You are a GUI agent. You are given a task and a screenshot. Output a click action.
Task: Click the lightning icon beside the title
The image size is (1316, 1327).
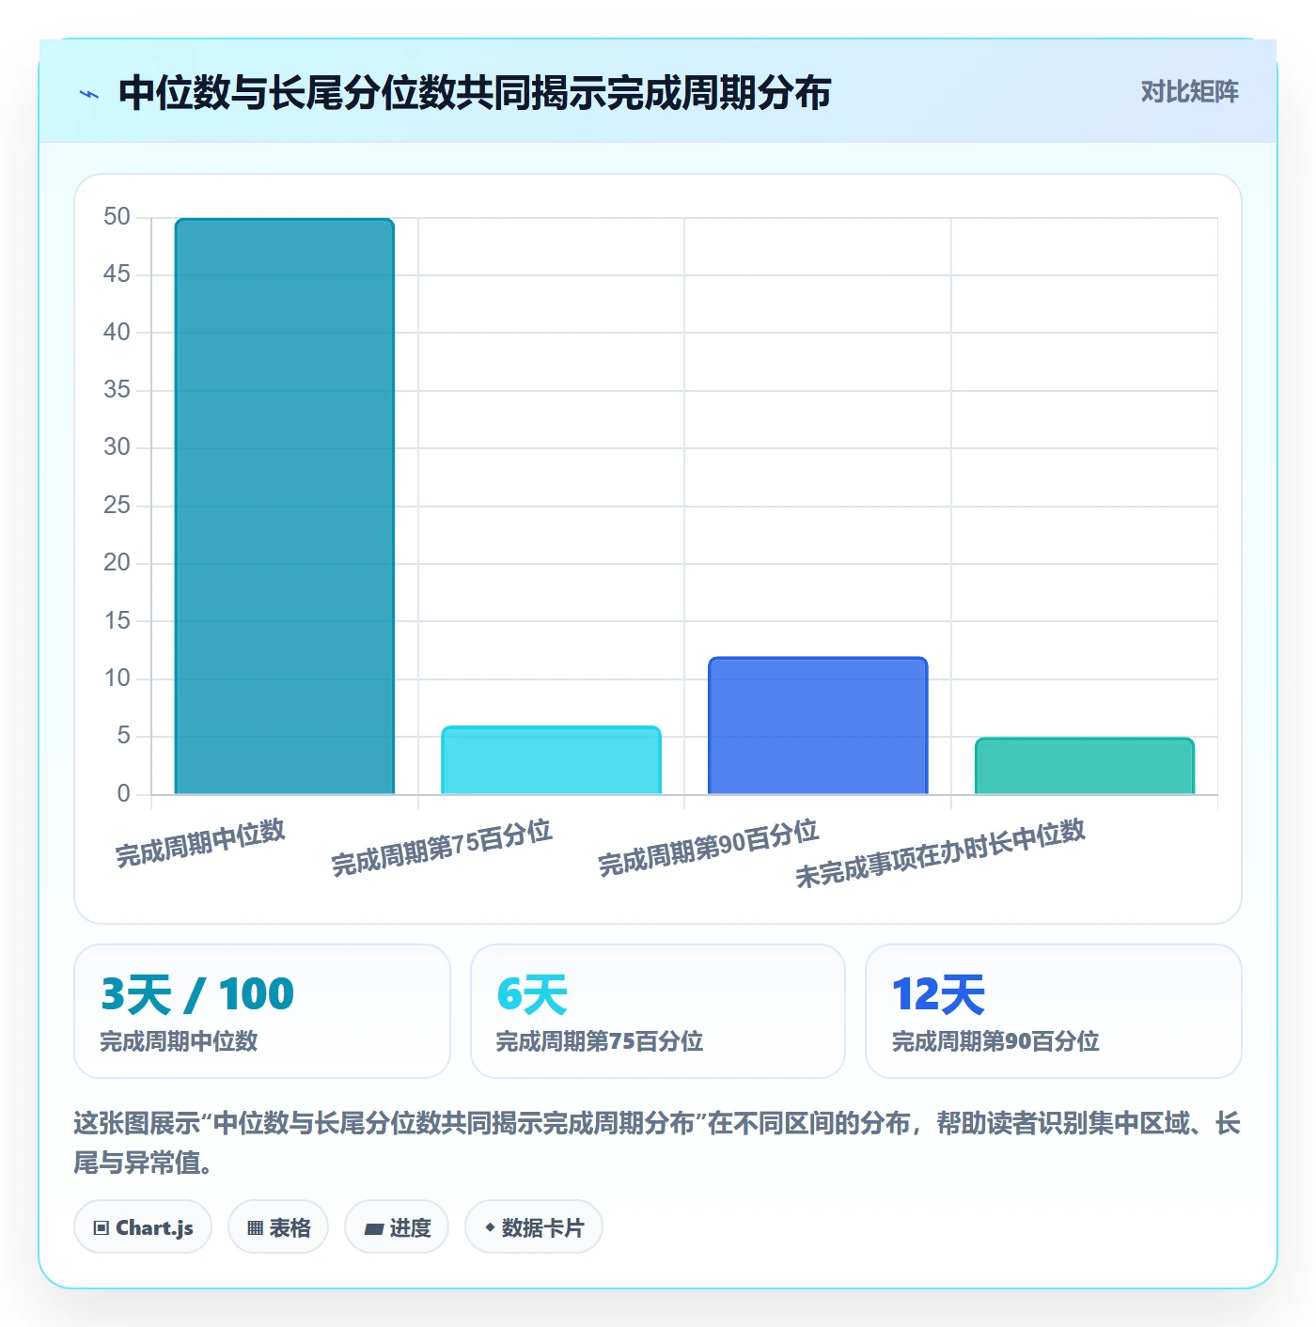[x=89, y=94]
